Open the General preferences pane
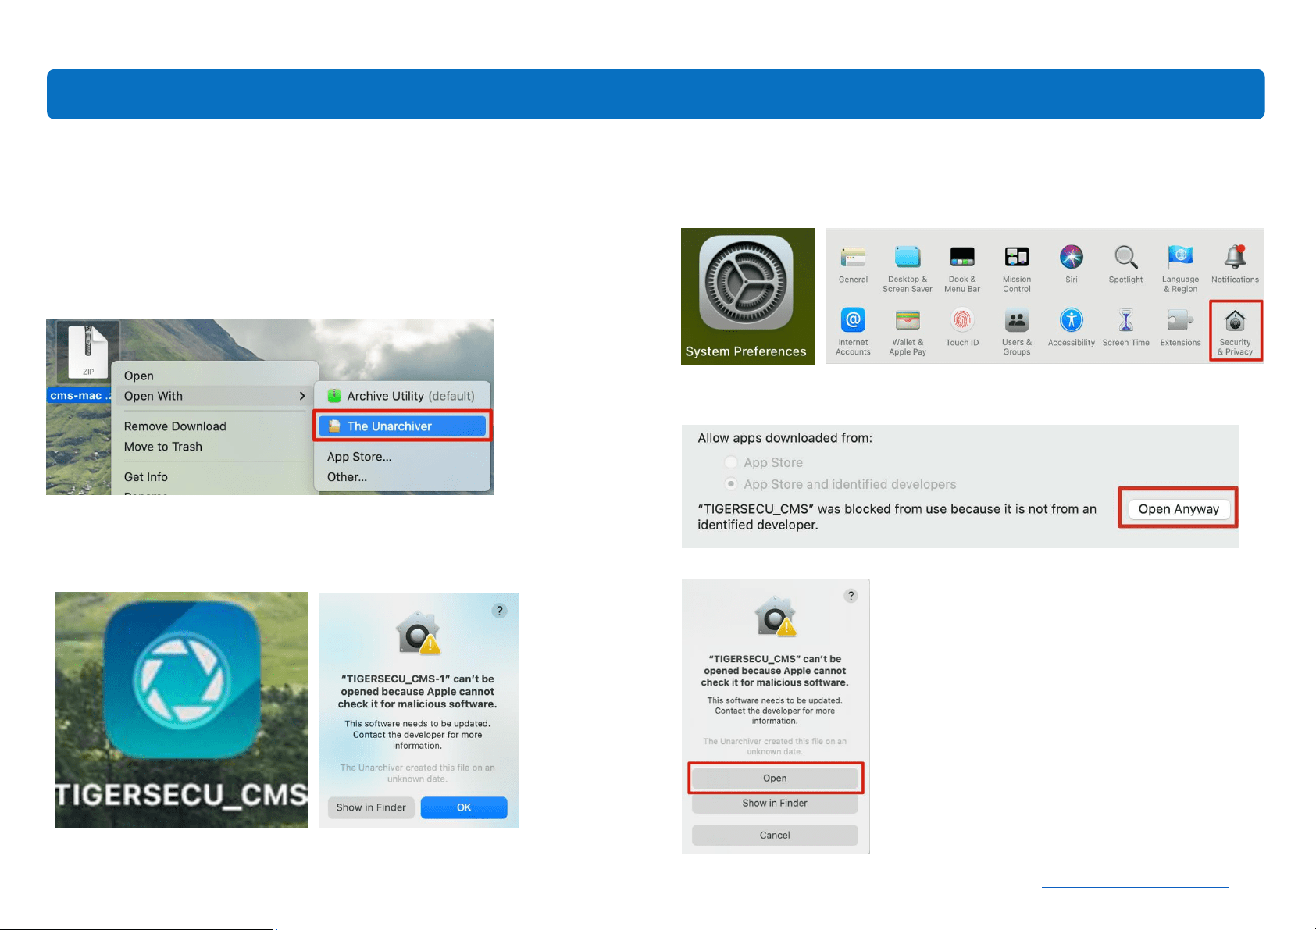This screenshot has height=930, width=1316. pyautogui.click(x=853, y=264)
